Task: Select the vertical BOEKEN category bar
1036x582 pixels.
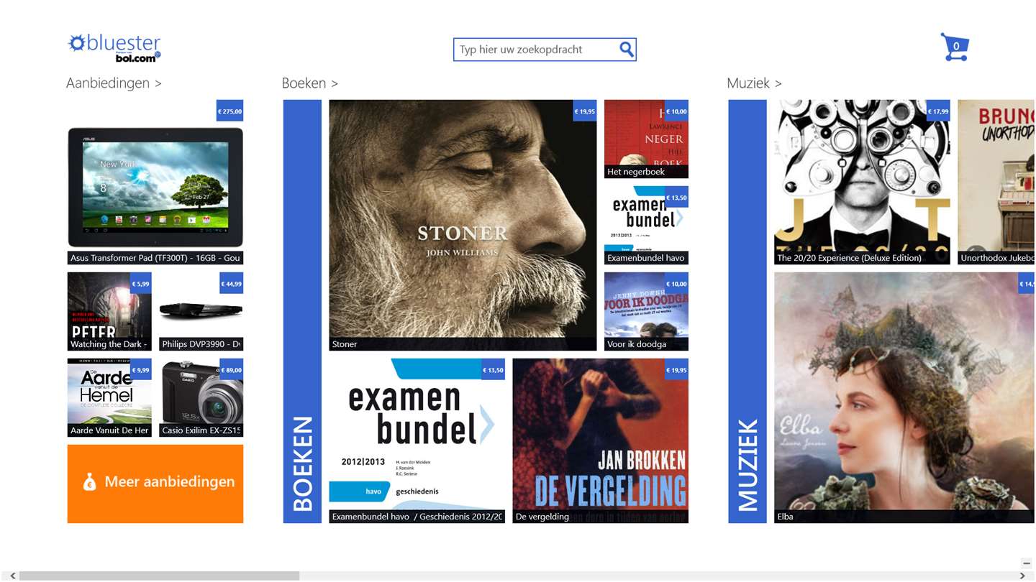Action: [302, 311]
